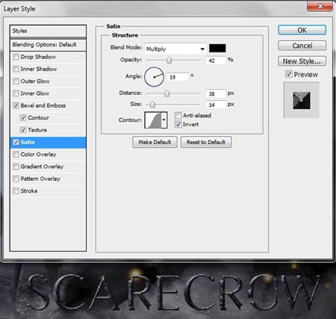
Task: Click the layer style preview thumbnail
Action: click(x=302, y=100)
